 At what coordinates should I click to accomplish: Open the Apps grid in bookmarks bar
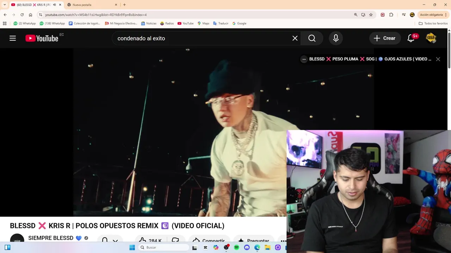[x=5, y=23]
